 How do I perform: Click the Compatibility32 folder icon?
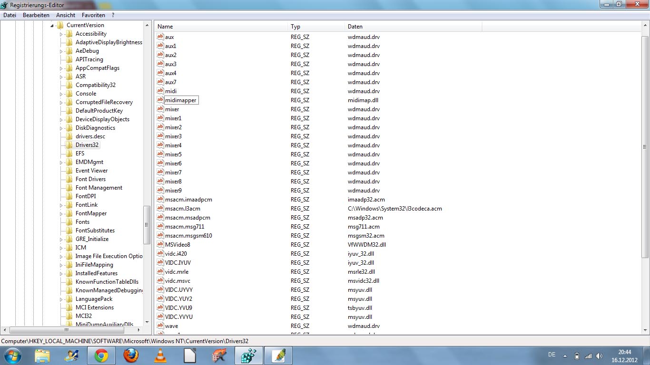(x=69, y=85)
